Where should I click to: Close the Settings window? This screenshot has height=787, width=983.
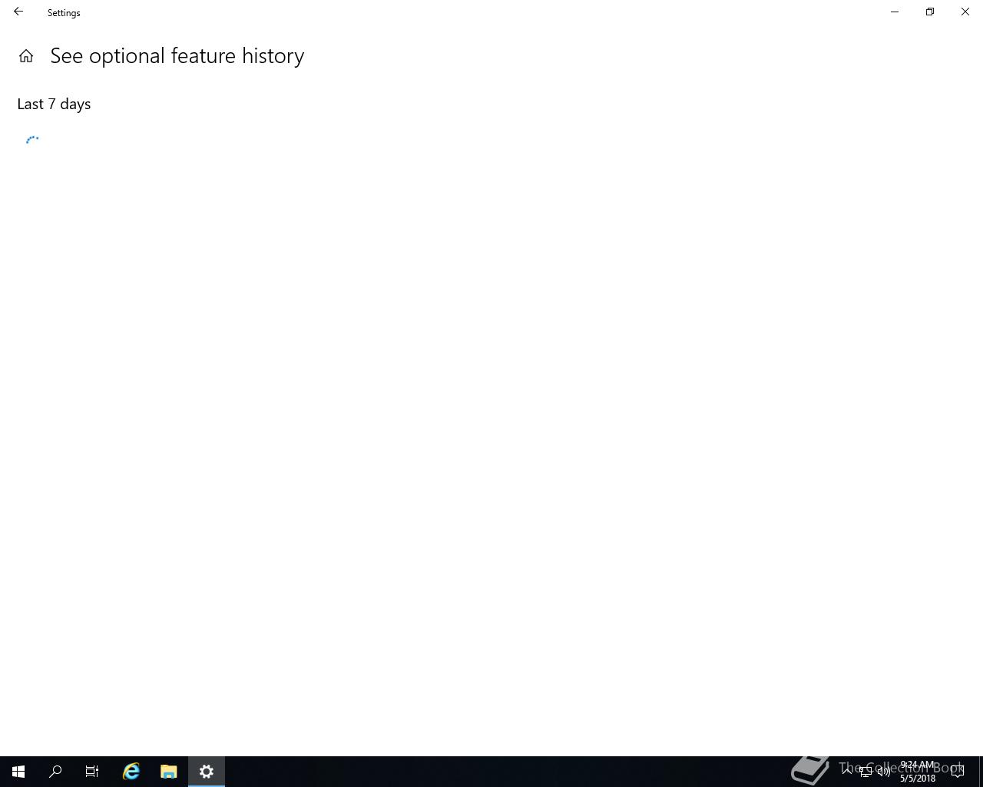(965, 12)
